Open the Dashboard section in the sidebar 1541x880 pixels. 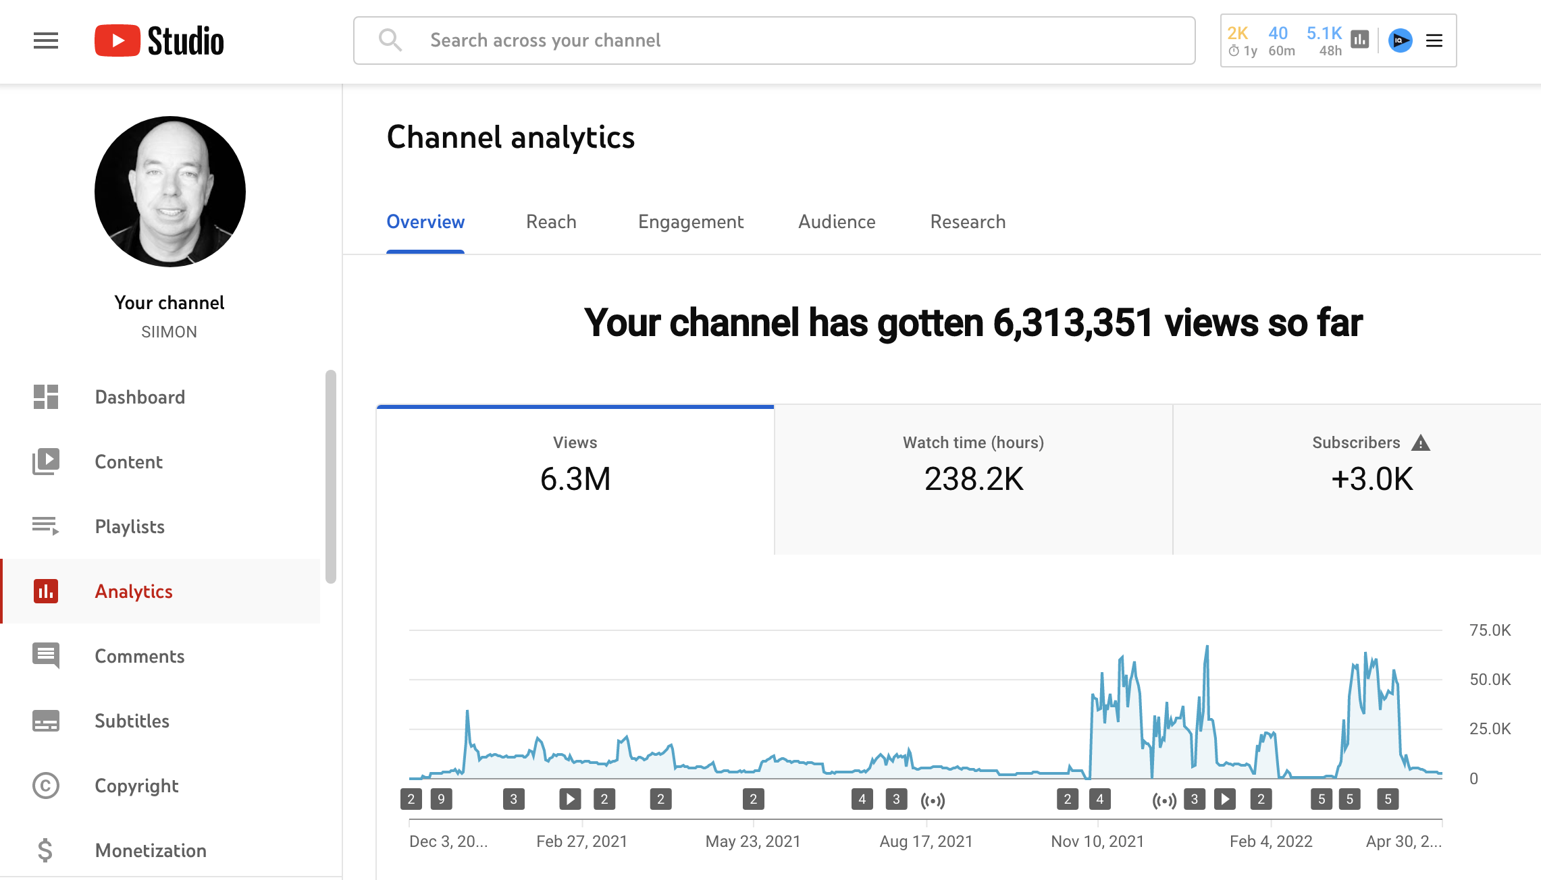click(45, 397)
